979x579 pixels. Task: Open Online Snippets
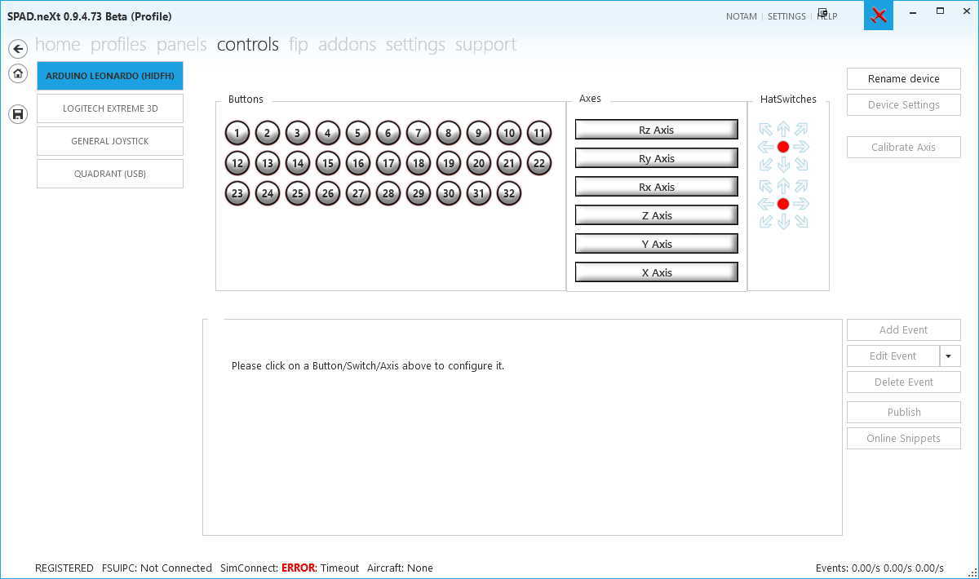pyautogui.click(x=904, y=439)
